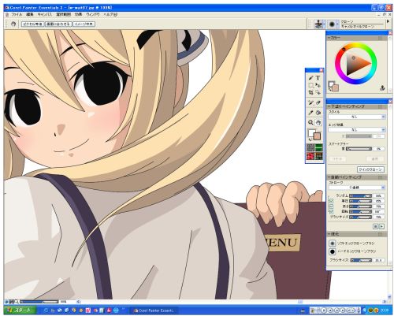
Task: Click the clone color stamp icon
Action: point(382,88)
